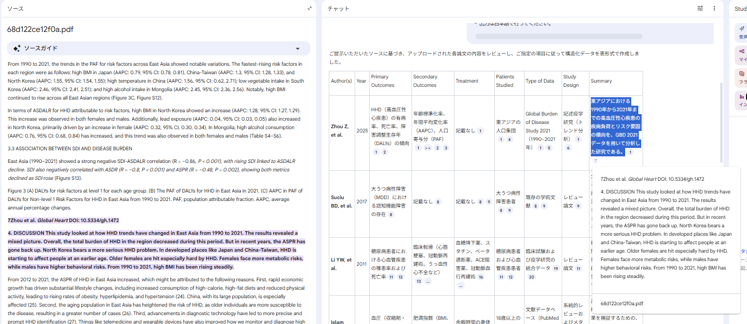Click the チャット panel header tab
Viewport: 747px width, 324px height.
point(339,9)
